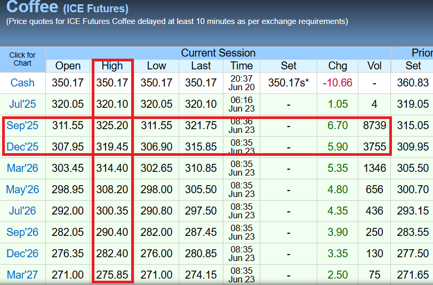This screenshot has height=285, width=433.
Task: Click the Time column header
Action: tap(242, 66)
